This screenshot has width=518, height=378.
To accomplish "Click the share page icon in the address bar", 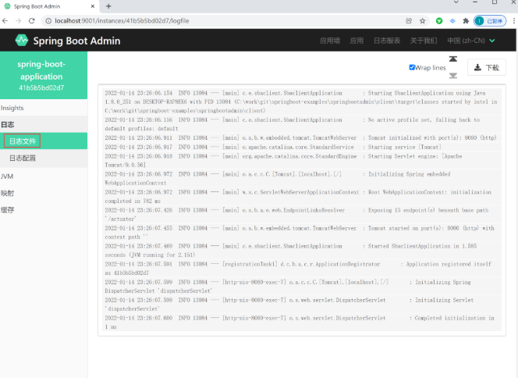I will coord(409,21).
